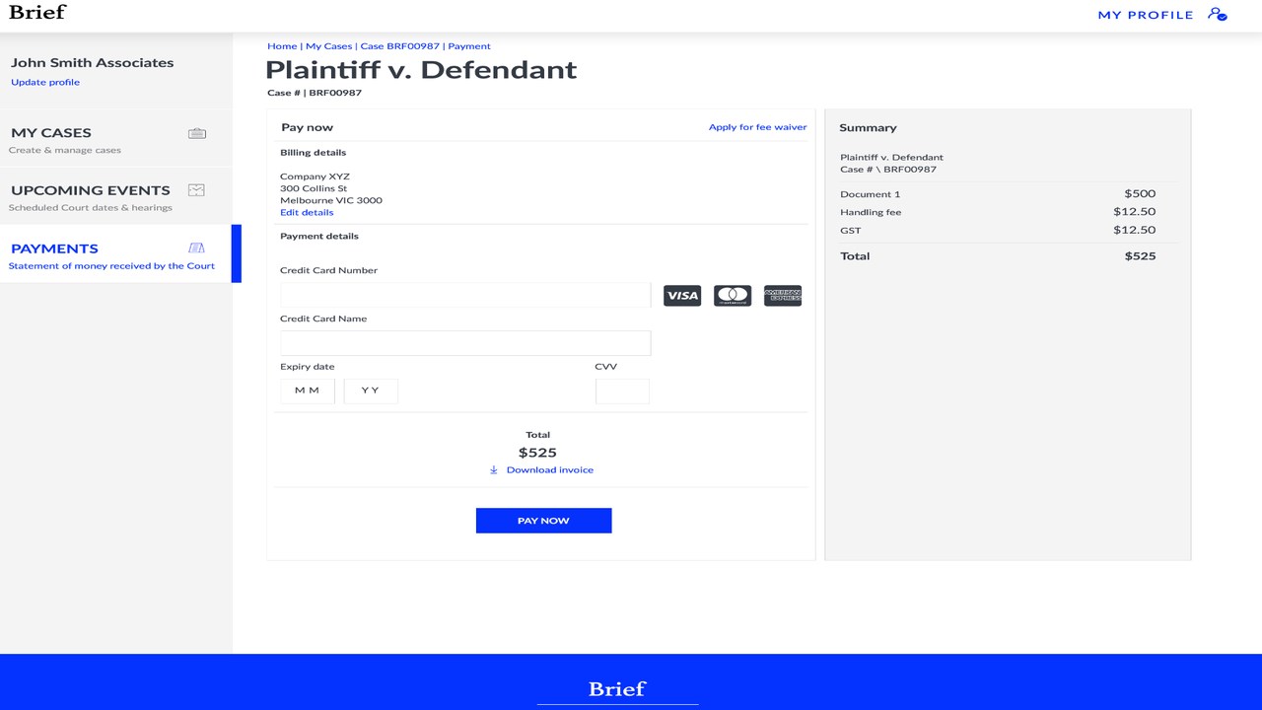Click the Visa card icon
This screenshot has height=710, width=1262.
(681, 295)
